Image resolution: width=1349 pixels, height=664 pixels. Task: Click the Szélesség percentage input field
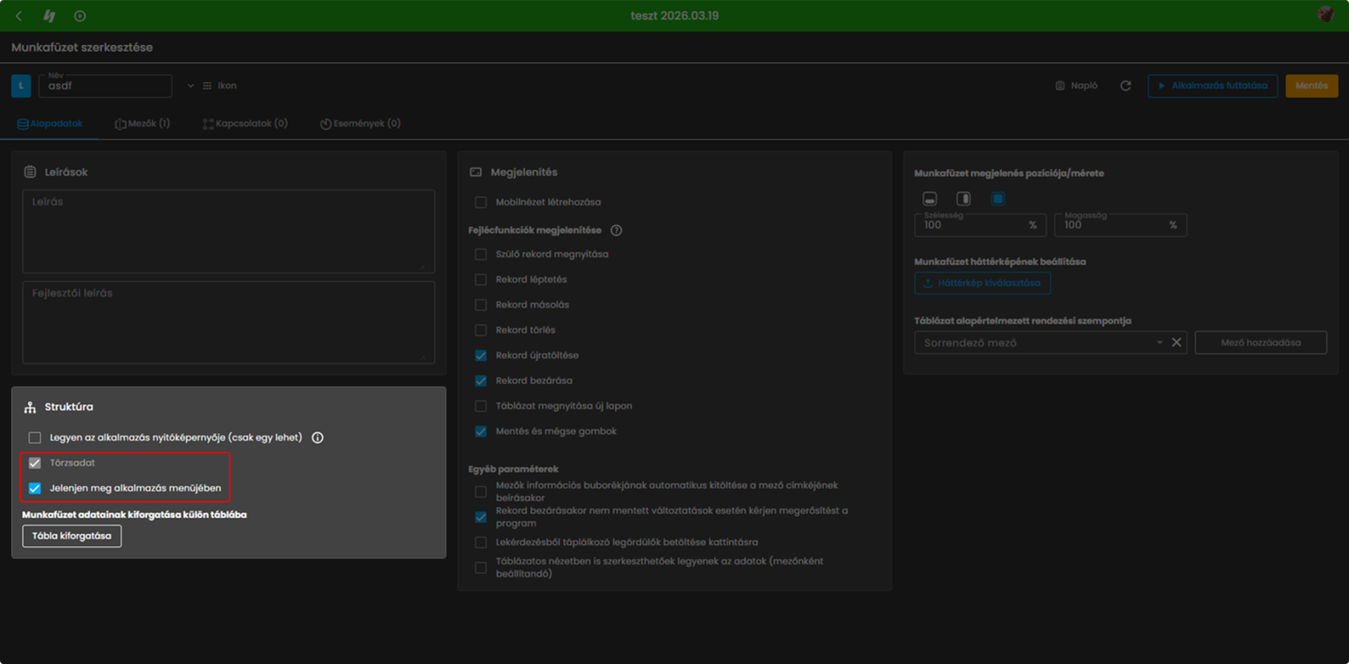(980, 225)
